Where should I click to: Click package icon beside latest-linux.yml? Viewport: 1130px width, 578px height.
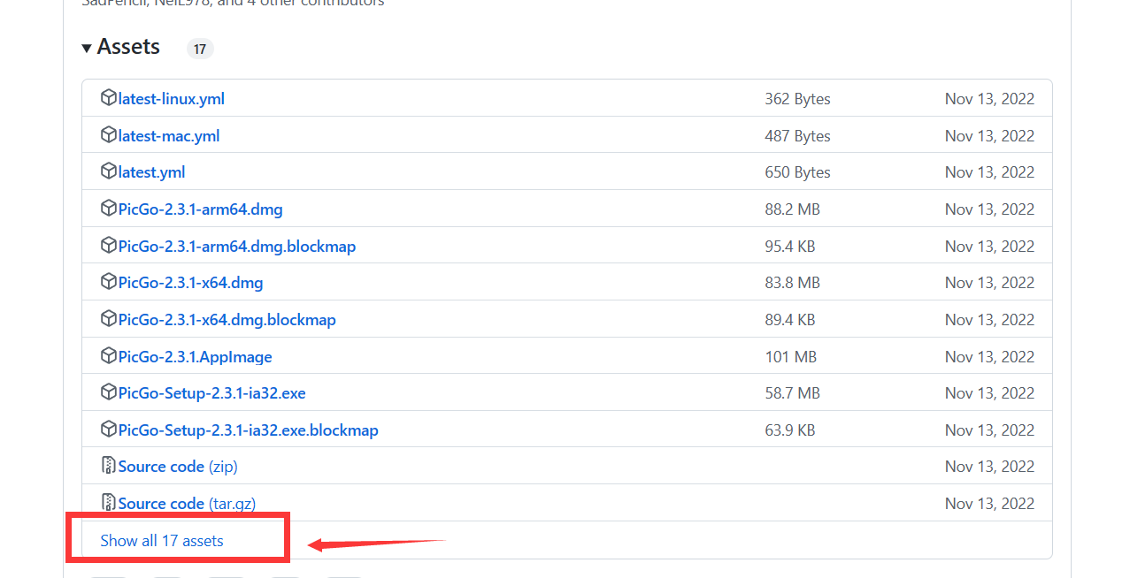(x=109, y=98)
